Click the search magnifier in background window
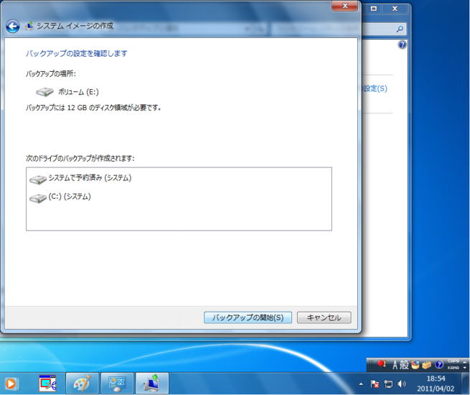This screenshot has width=470, height=395. pos(400,29)
